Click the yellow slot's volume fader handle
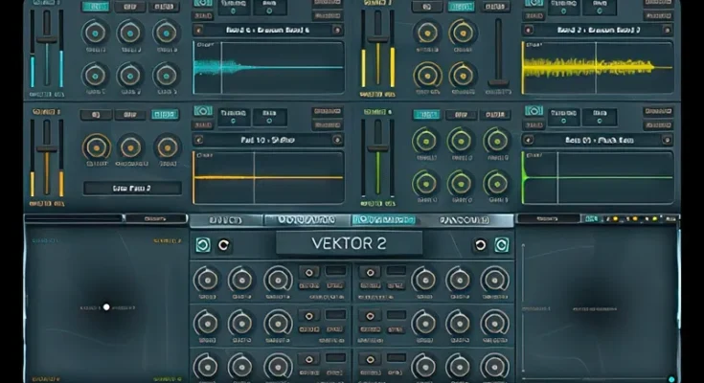 (x=378, y=39)
